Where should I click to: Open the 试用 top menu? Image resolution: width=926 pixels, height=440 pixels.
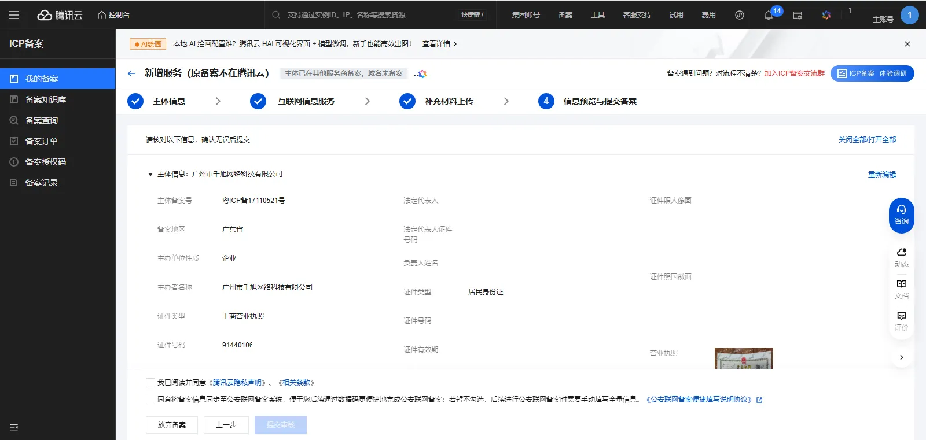pyautogui.click(x=677, y=15)
